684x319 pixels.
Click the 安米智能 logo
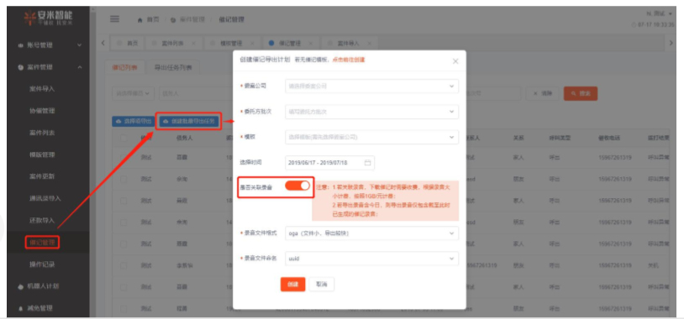pyautogui.click(x=48, y=18)
